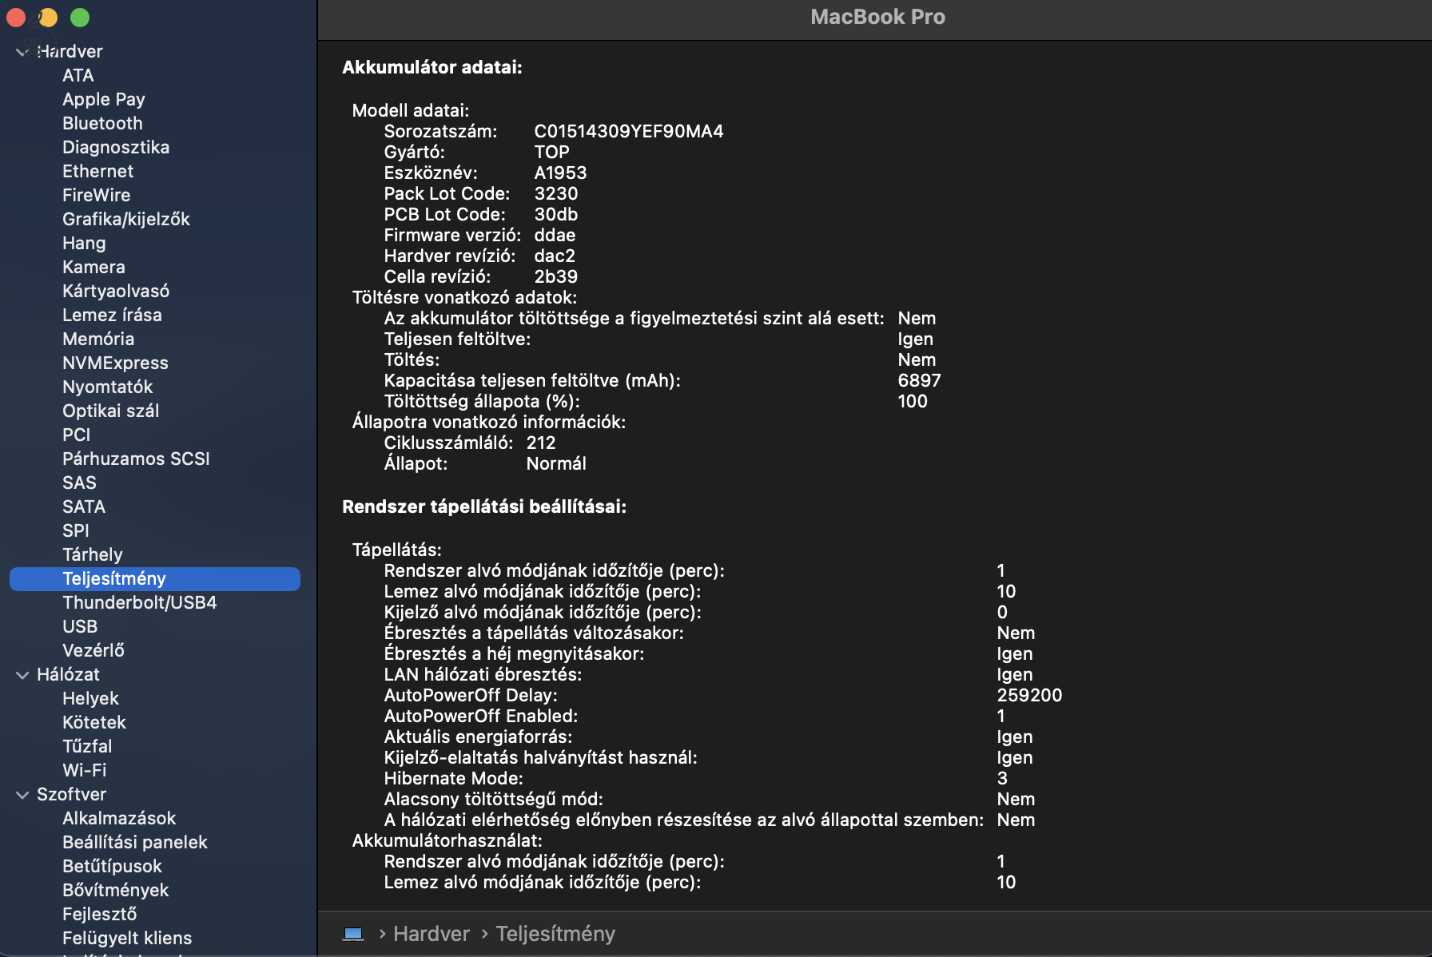Click the Állapot value Normál

tap(556, 463)
